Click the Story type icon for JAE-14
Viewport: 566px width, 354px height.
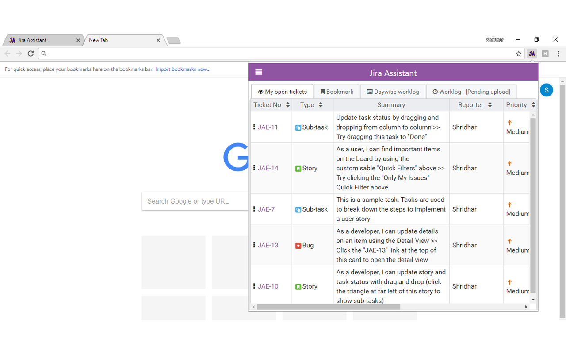click(298, 169)
